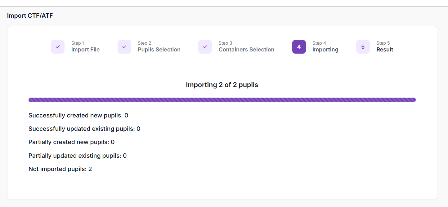Click 'Successfully created new pupils' count line

(x=78, y=116)
